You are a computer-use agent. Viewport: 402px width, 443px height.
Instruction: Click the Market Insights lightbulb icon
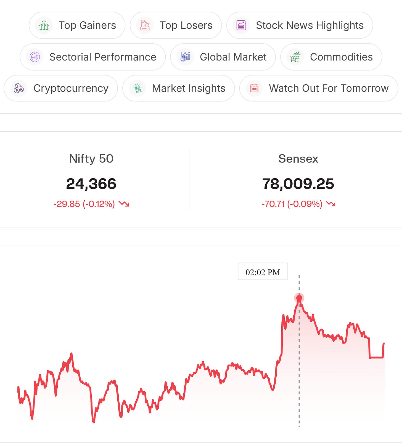point(137,88)
